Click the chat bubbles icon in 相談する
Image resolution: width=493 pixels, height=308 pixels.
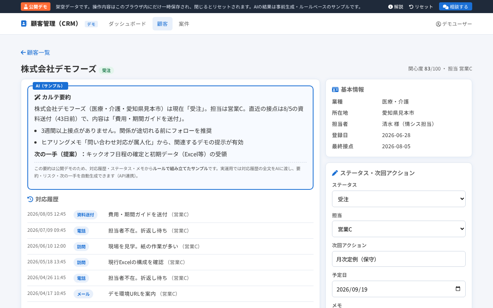coord(446,7)
